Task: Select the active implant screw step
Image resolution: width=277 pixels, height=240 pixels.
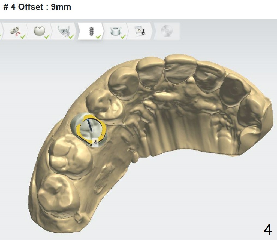Action: [91, 31]
